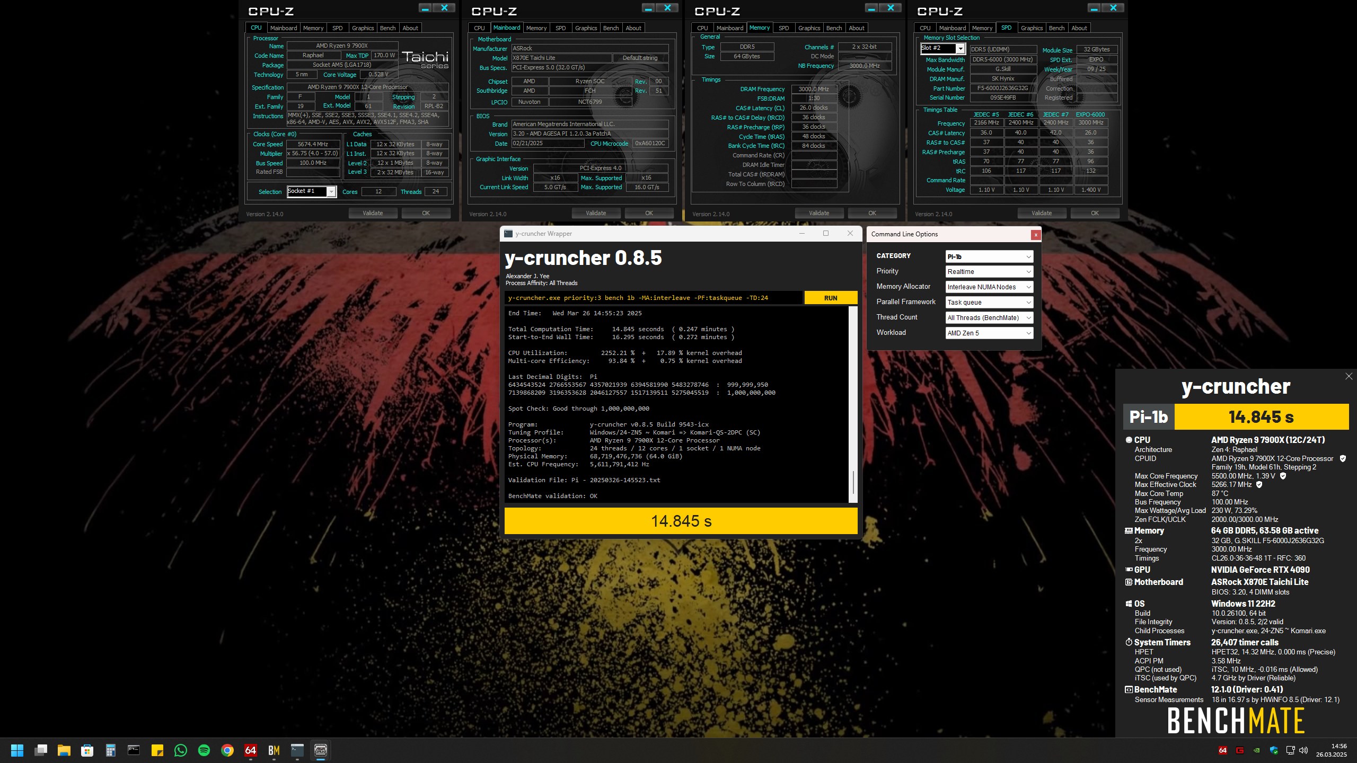Image resolution: width=1357 pixels, height=763 pixels.
Task: Launch Microsoft Store from the taskbar
Action: [x=87, y=750]
